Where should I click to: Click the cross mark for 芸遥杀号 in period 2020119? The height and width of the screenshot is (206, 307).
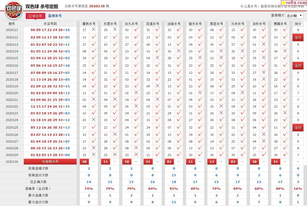(157, 86)
